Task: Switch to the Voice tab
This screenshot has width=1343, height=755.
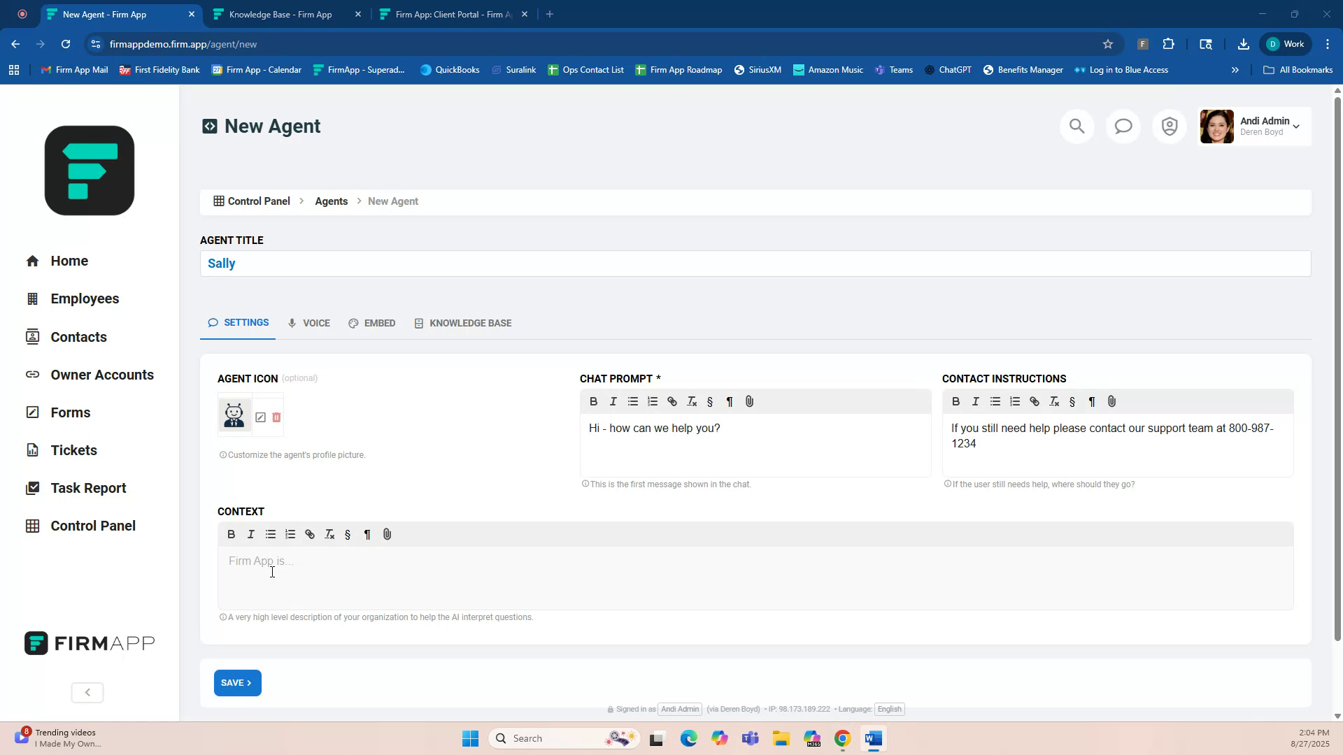Action: pos(308,323)
